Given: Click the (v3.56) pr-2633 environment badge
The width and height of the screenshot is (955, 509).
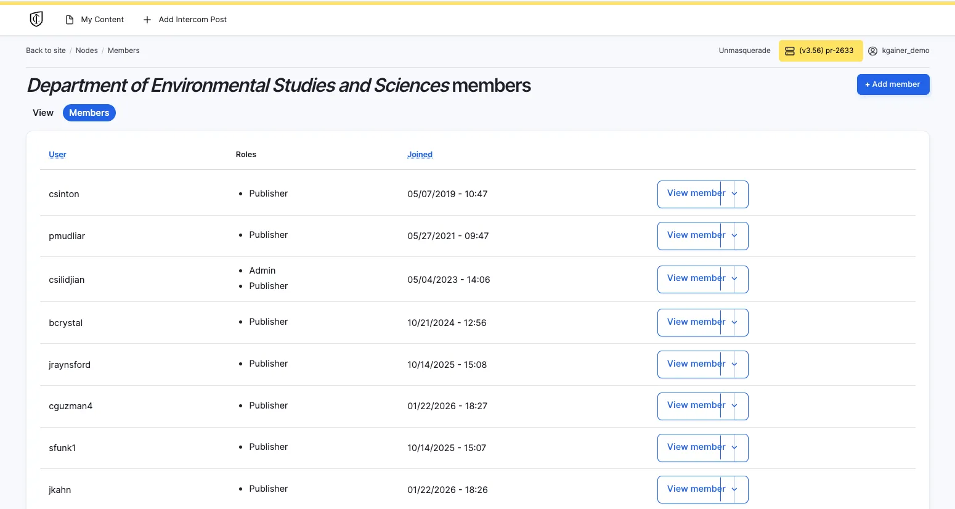Looking at the screenshot, I should [820, 51].
